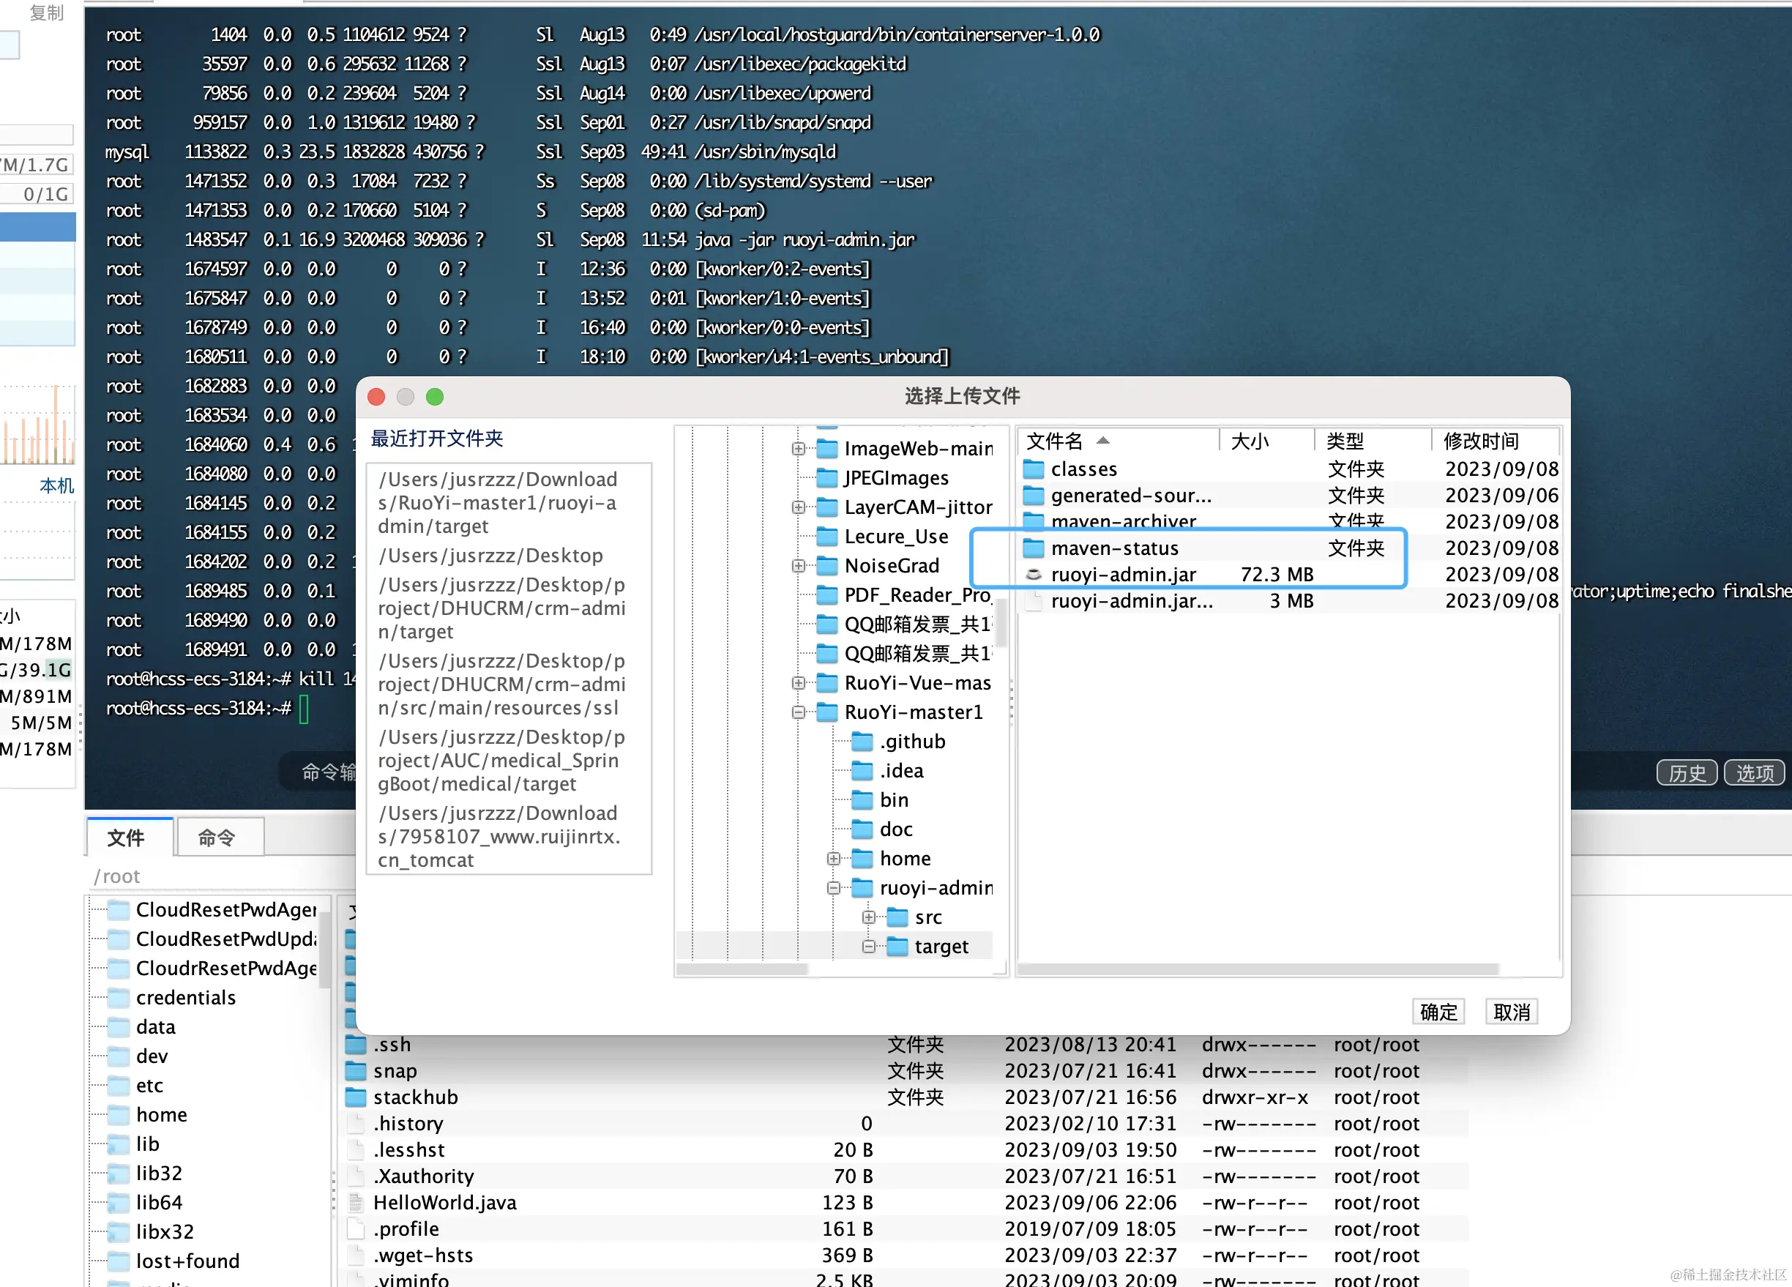Click the file list horizontal scrollbar
The image size is (1792, 1287).
(1258, 969)
